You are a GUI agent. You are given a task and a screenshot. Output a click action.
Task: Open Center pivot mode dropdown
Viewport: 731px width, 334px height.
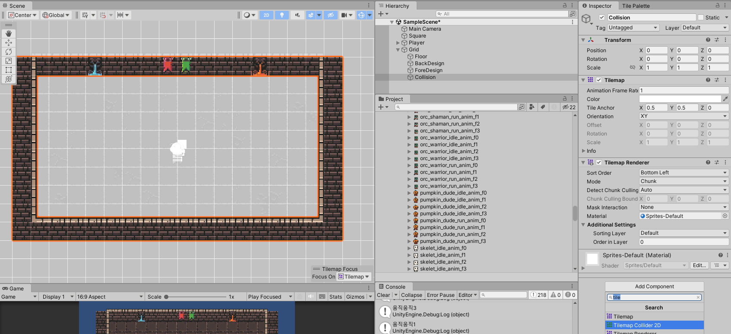(x=23, y=15)
